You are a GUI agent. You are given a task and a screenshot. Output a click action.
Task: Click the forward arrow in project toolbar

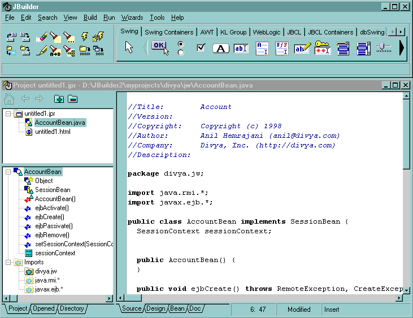[x=39, y=99]
